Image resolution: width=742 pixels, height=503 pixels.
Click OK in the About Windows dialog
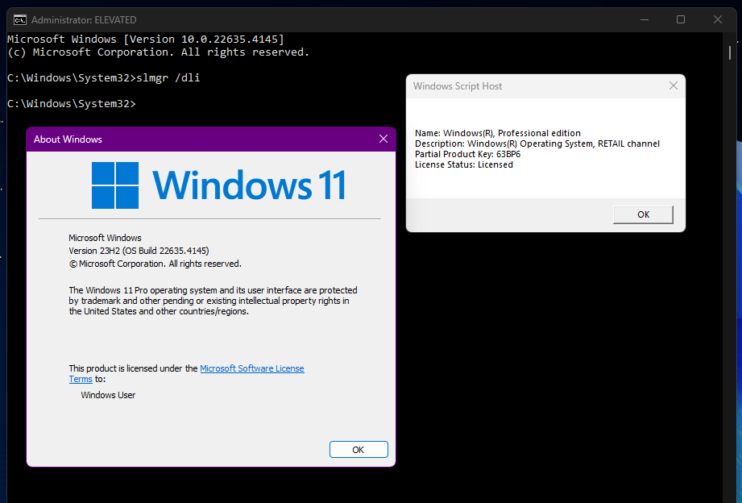point(359,450)
